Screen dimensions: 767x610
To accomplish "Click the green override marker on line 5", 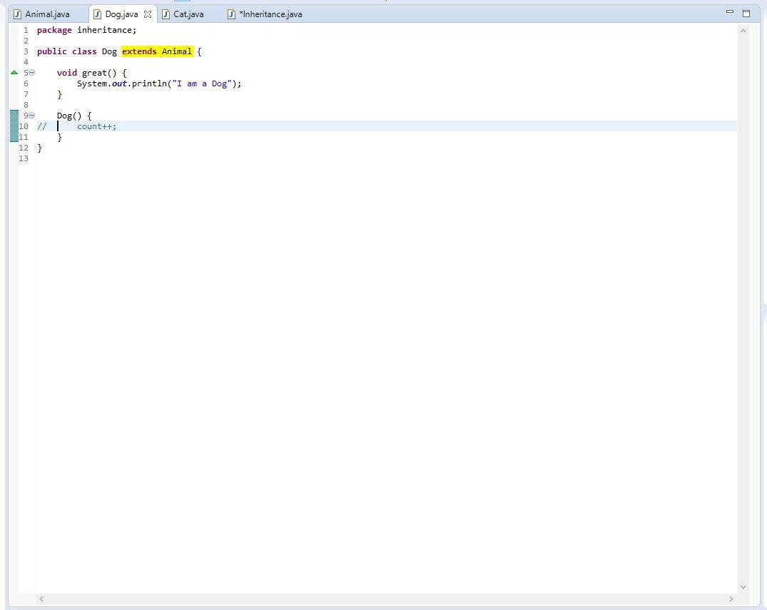I will click(14, 72).
